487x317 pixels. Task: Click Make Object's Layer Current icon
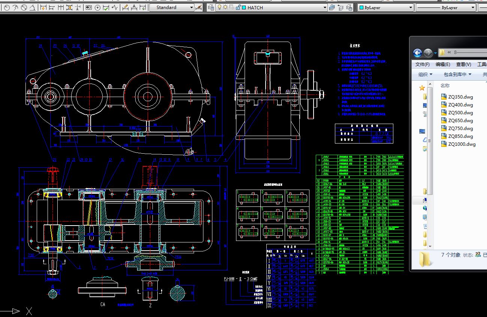(332, 7)
